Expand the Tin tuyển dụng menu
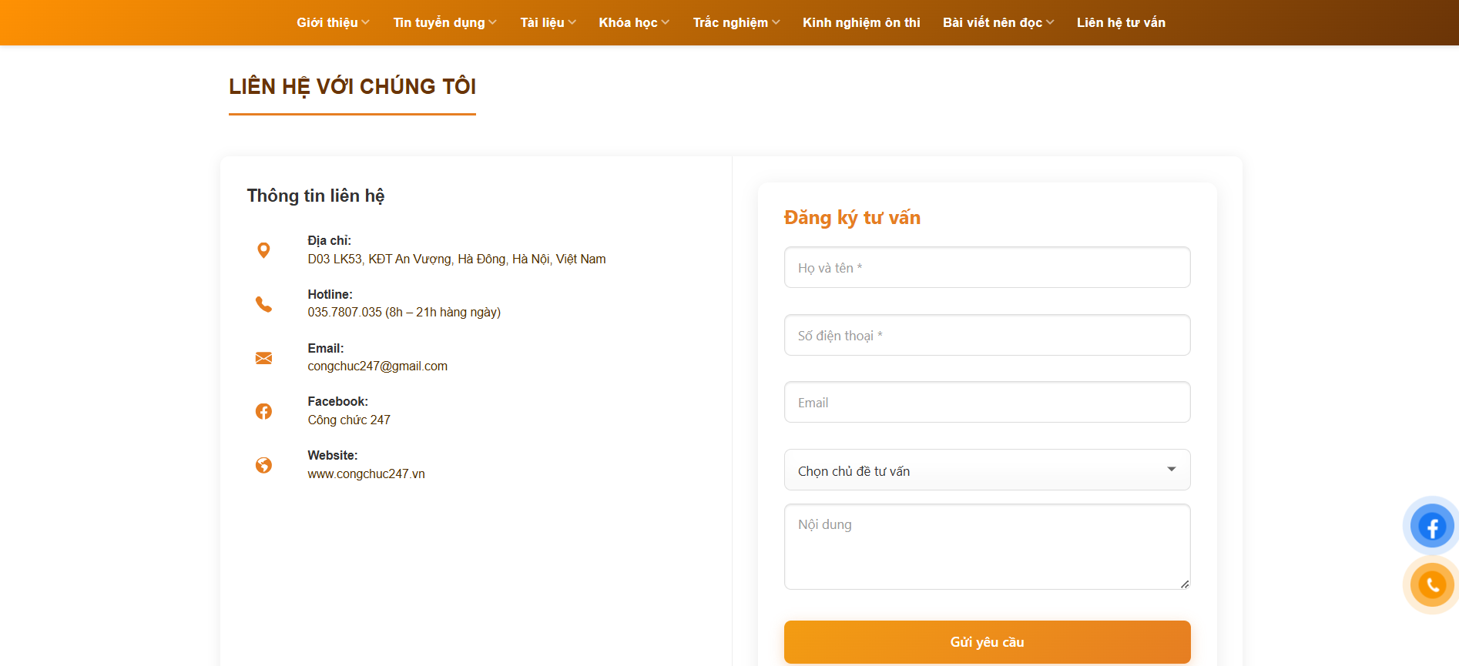This screenshot has width=1459, height=666. (444, 23)
